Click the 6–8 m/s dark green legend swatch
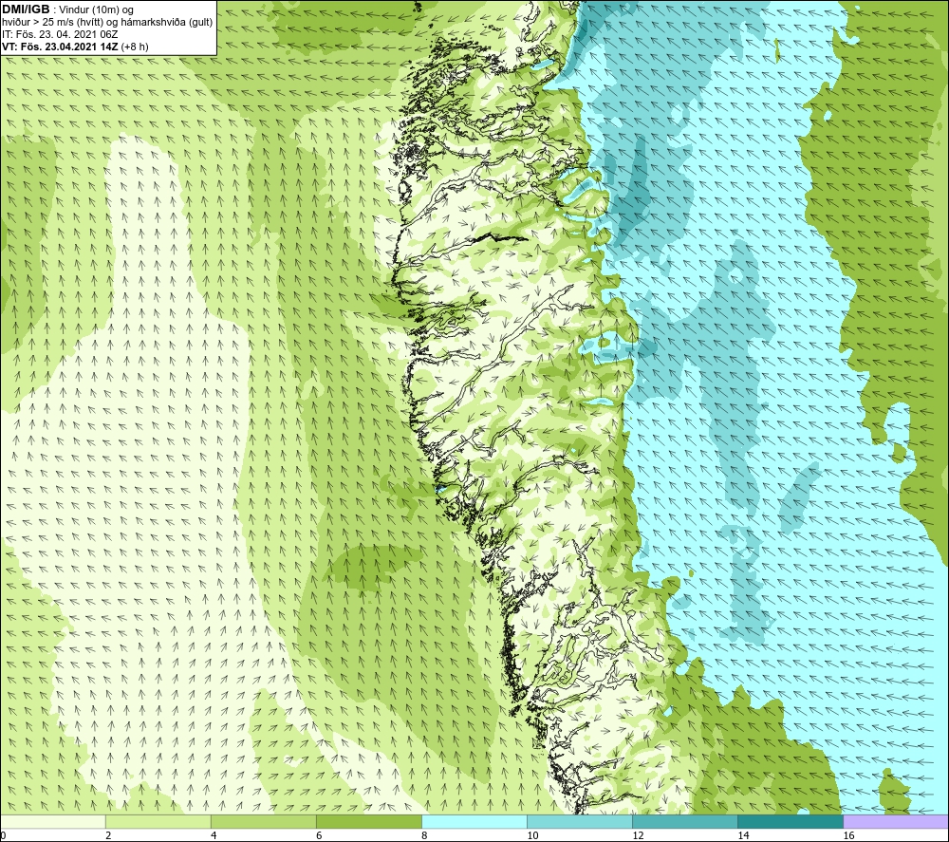The width and height of the screenshot is (949, 842). (369, 821)
